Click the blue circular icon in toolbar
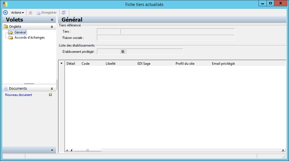Screen dimensions: 289x161 (x=5, y=12)
